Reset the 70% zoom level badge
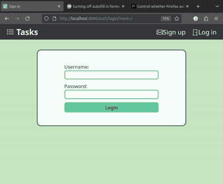This screenshot has height=184, width=223. 166,19
